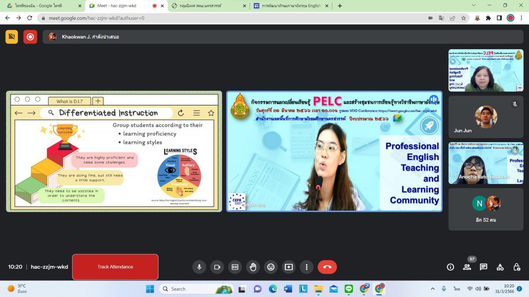Close the Google Drive tab
The image size is (529, 297).
point(79,6)
